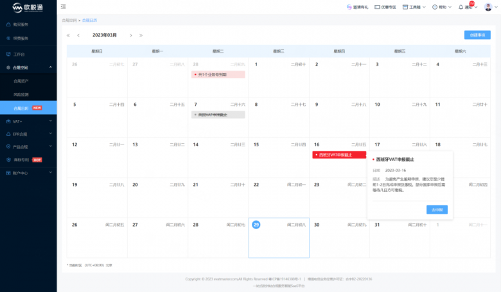Click the red notification count badge

point(471,4)
